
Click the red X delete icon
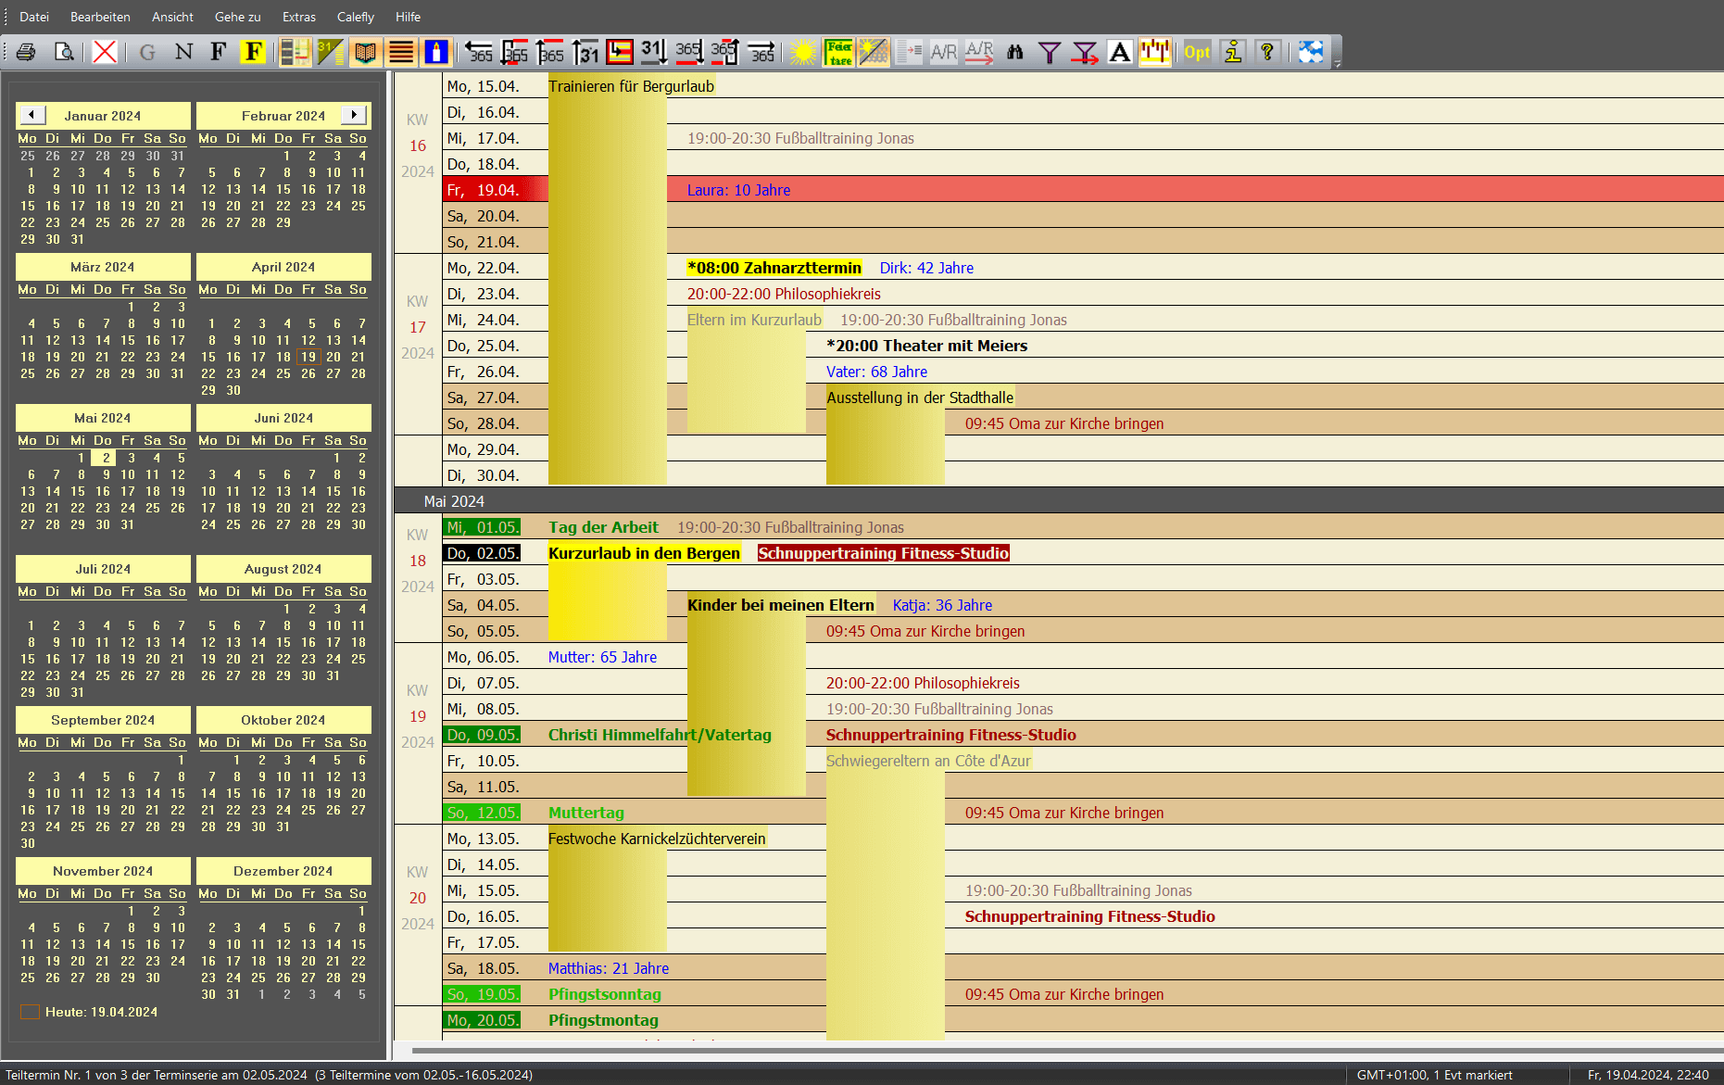[x=105, y=52]
